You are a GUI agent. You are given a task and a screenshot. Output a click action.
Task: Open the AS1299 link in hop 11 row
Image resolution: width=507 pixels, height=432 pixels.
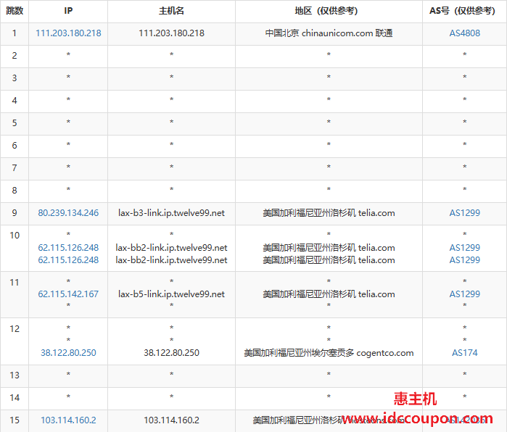(465, 294)
